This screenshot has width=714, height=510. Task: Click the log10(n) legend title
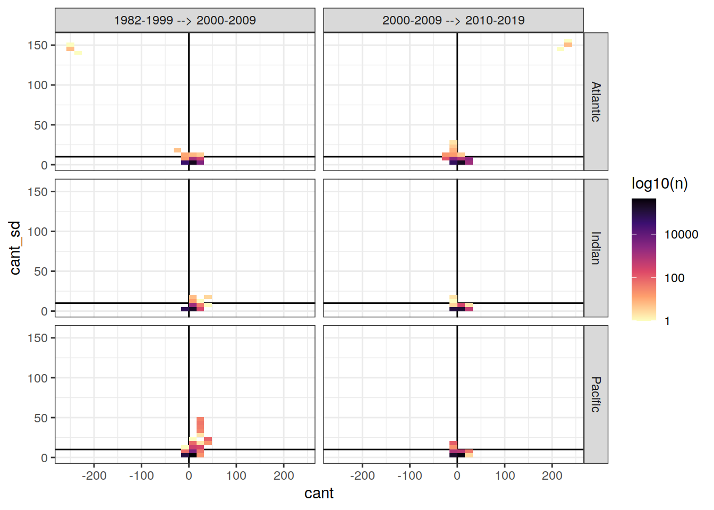659,184
